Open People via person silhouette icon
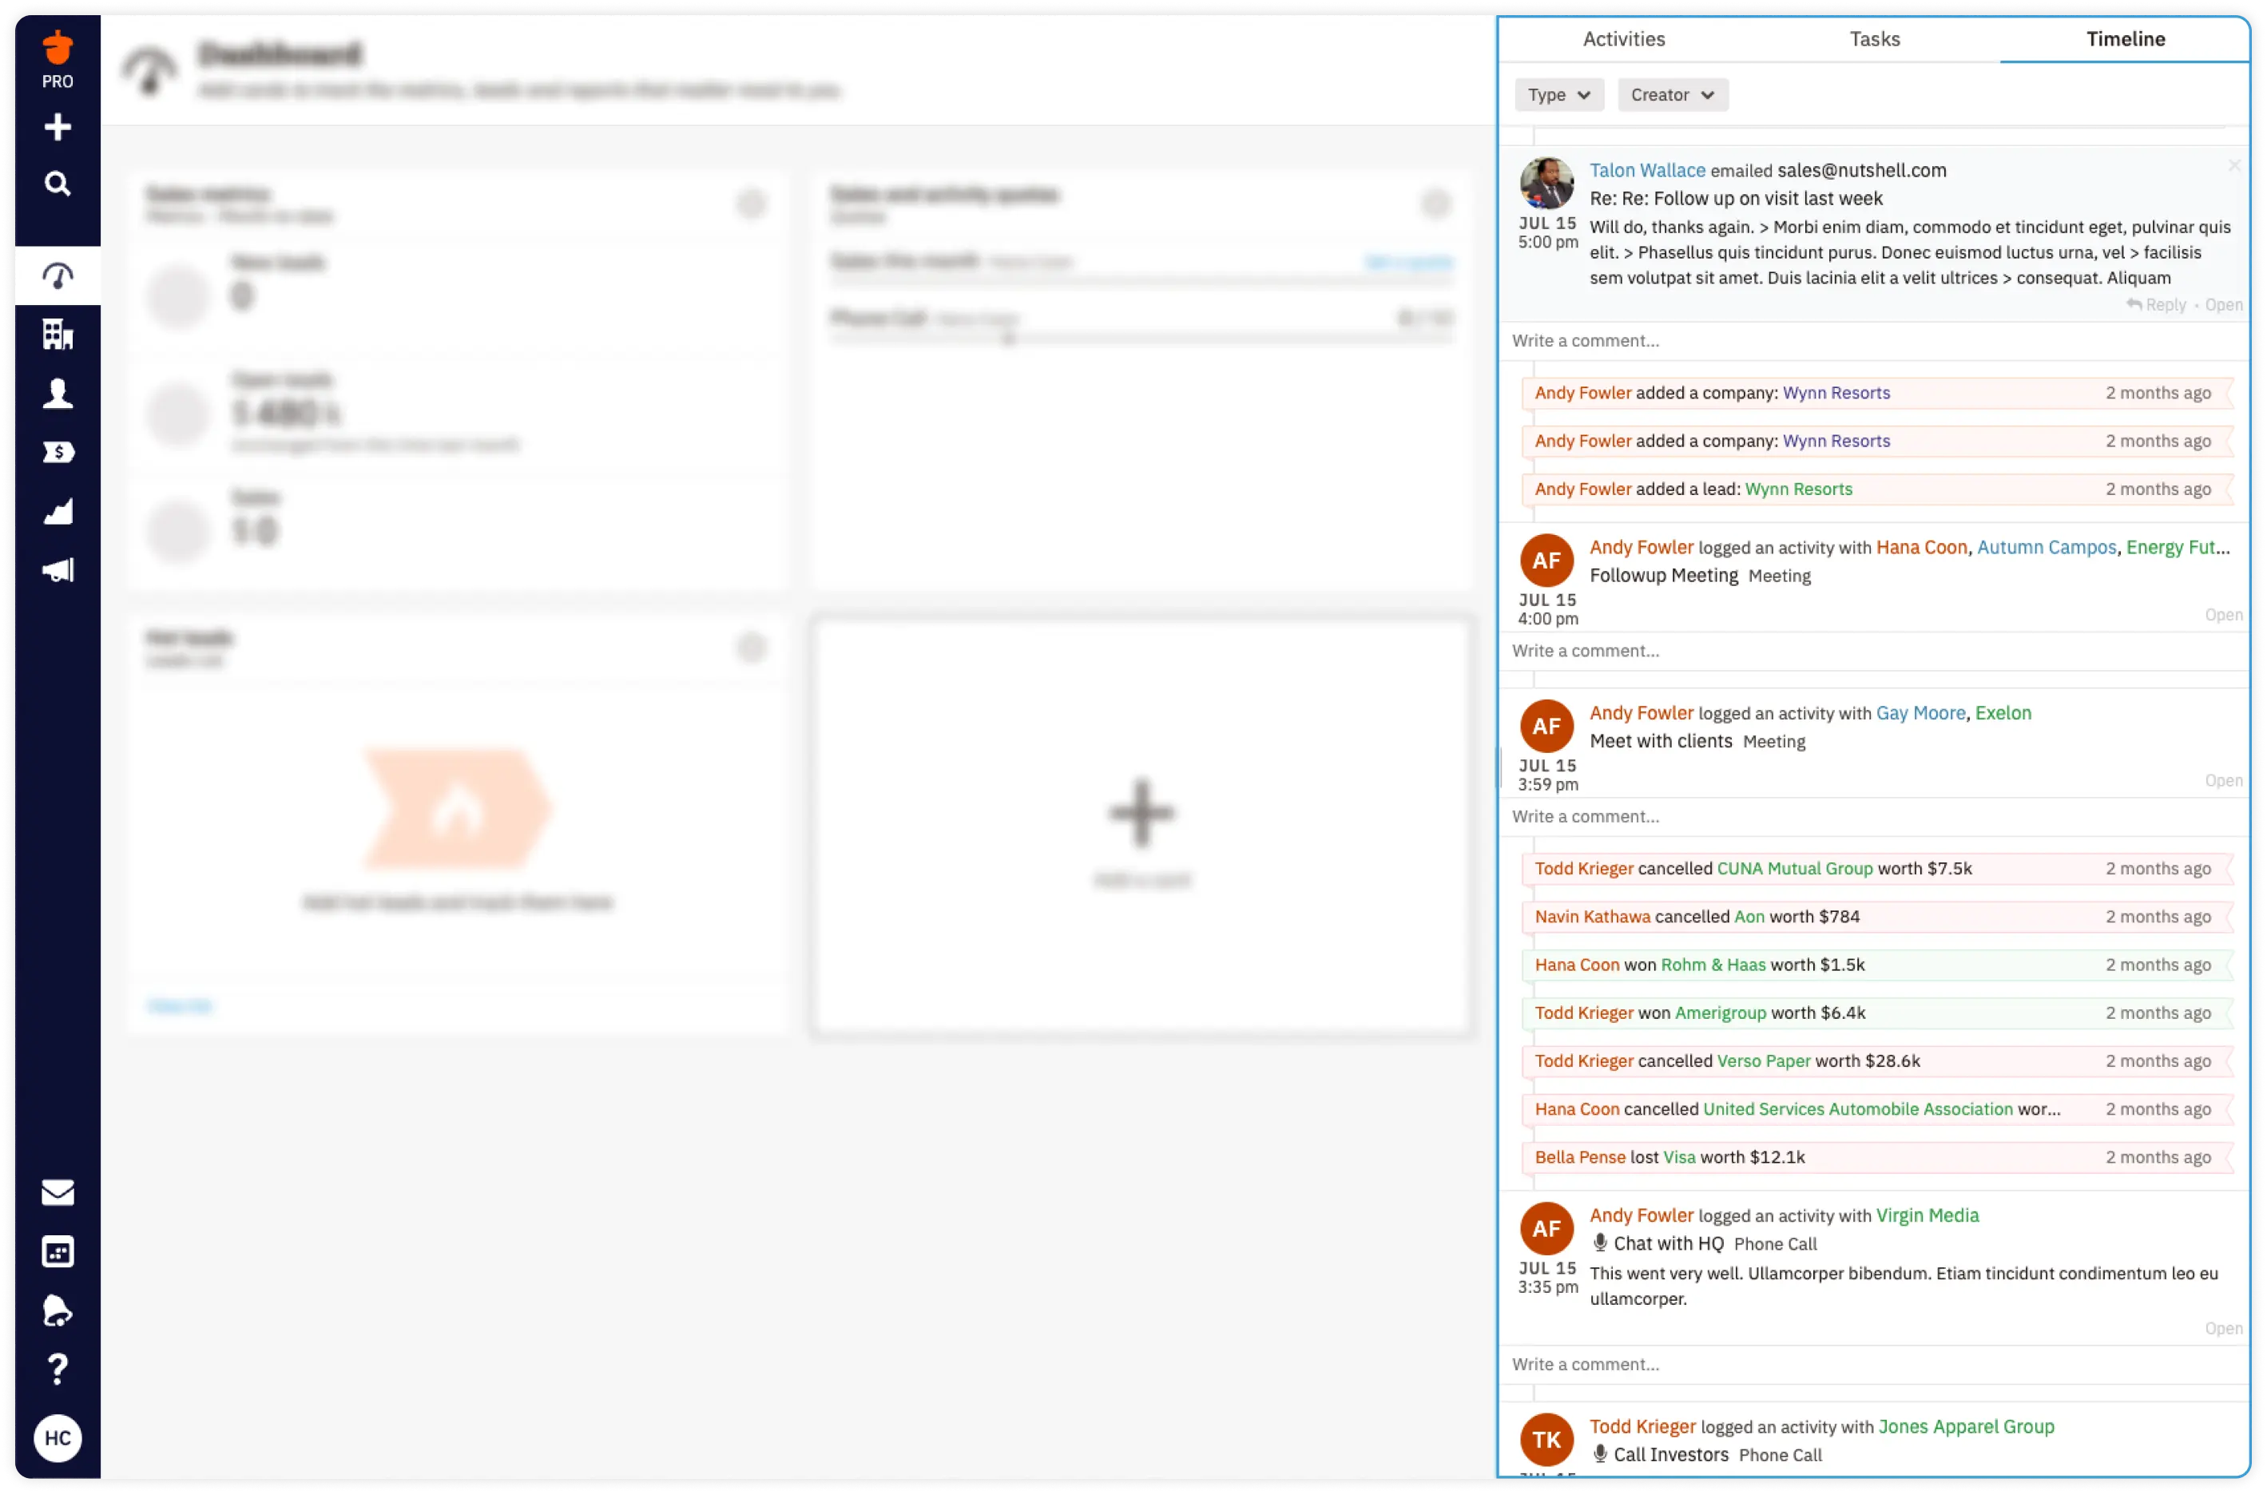This screenshot has width=2267, height=1494. pyautogui.click(x=58, y=394)
